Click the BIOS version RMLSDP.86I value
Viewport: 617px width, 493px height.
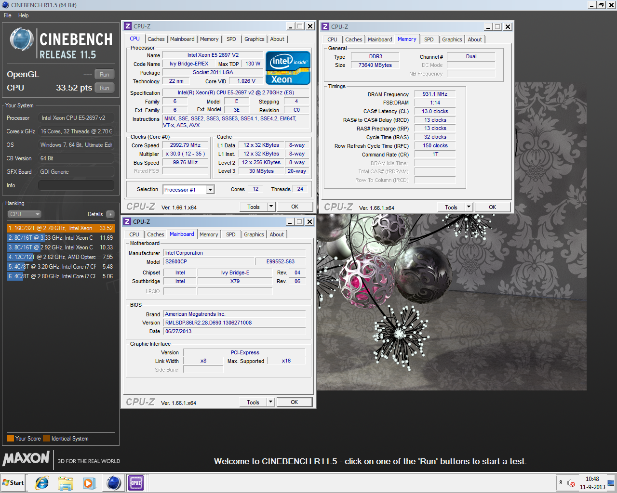point(235,323)
